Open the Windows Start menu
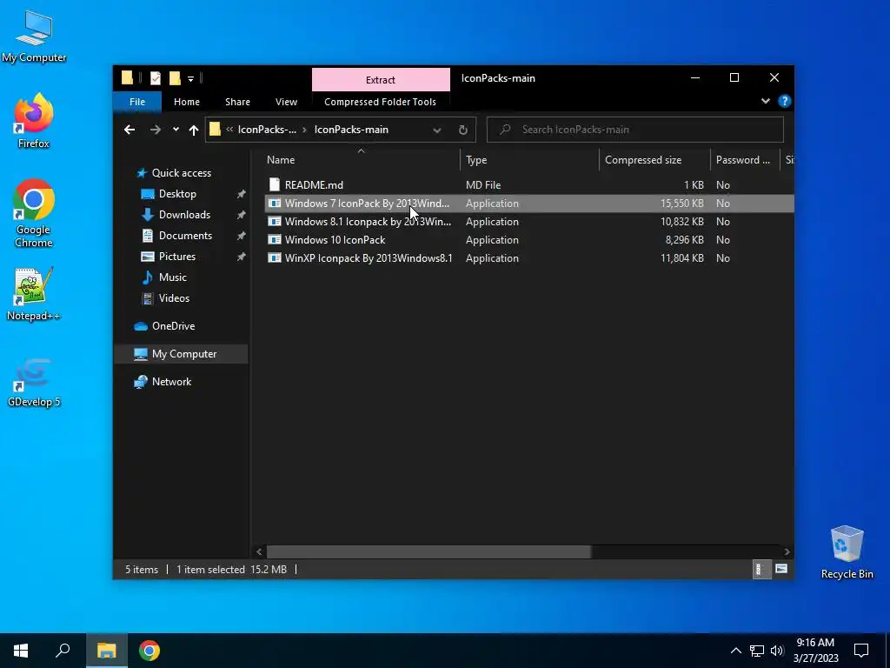 21,651
